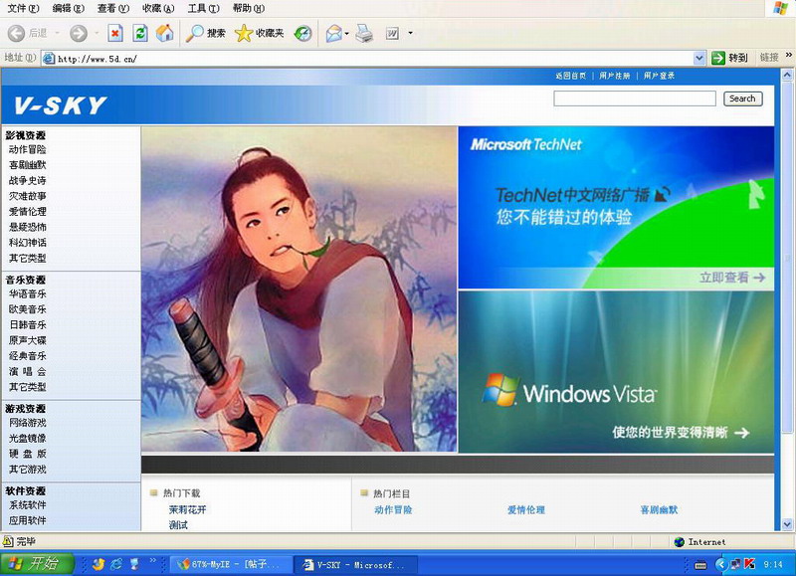
Task: Click the swordsman illustration image
Action: pos(299,289)
